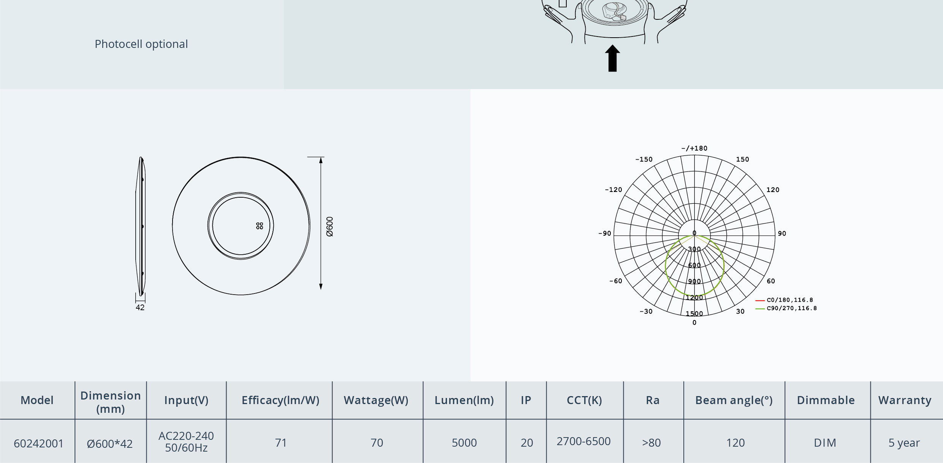The image size is (943, 463).
Task: Click the Lumen(lm) column header
Action: [464, 400]
